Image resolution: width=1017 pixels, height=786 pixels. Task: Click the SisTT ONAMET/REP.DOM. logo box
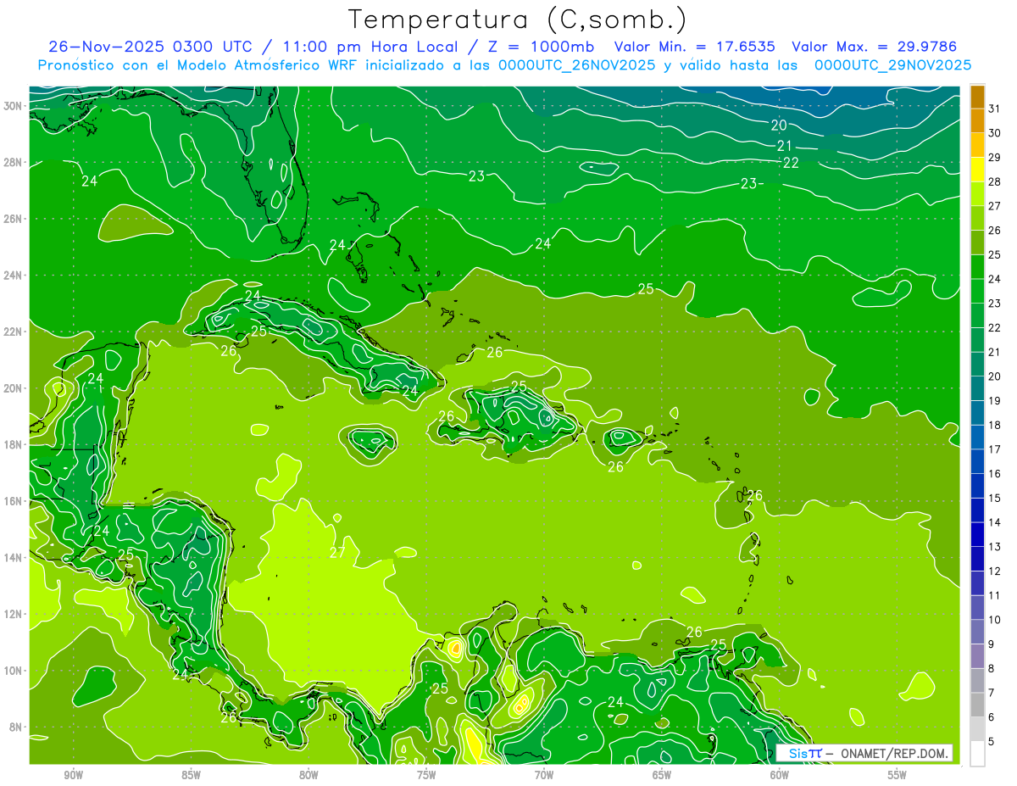[x=864, y=753]
